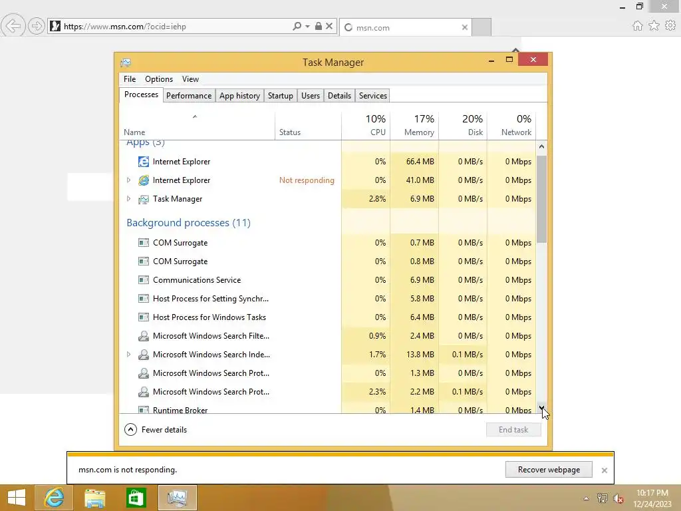Dismiss the msn.com not responding notification
Viewport: 681px width, 511px height.
604,470
